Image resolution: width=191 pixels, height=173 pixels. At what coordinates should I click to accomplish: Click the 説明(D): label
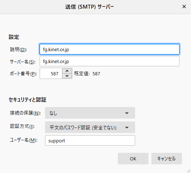point(18,50)
